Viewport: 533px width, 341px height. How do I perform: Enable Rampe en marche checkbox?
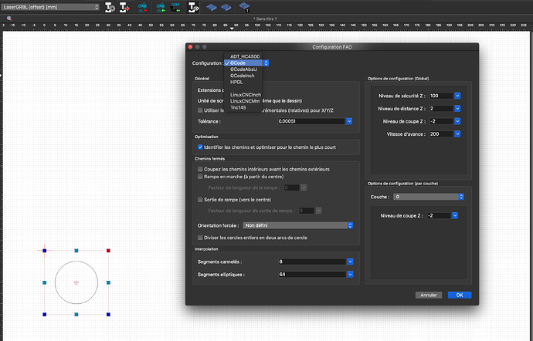tap(200, 177)
